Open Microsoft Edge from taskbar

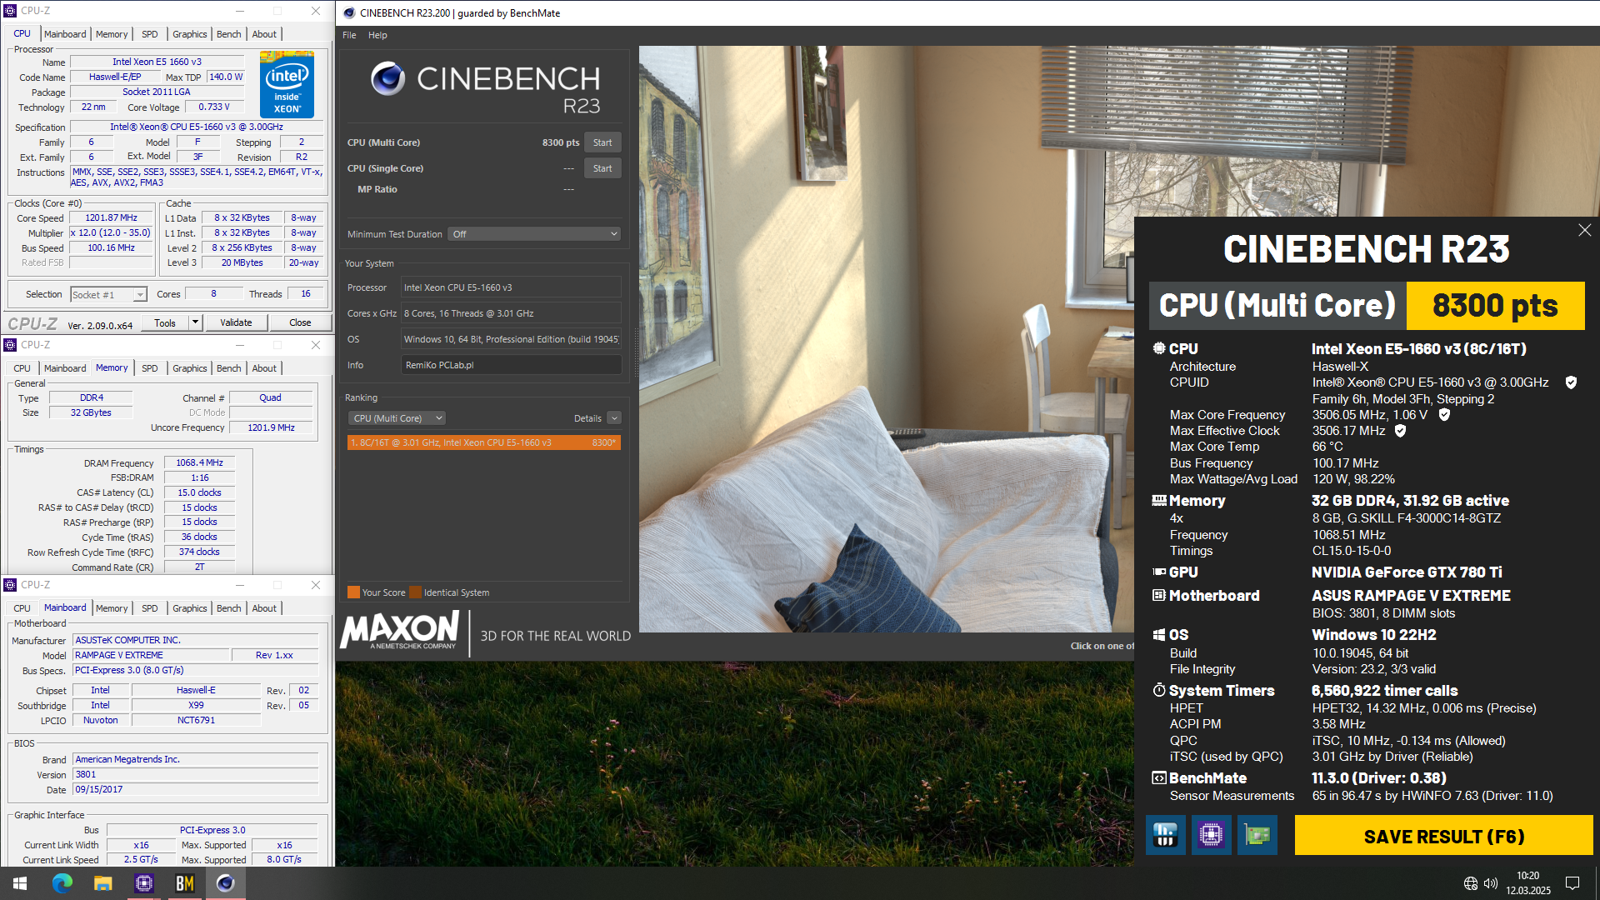coord(62,883)
